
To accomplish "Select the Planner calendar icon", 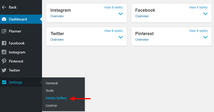I will coord(4,31).
